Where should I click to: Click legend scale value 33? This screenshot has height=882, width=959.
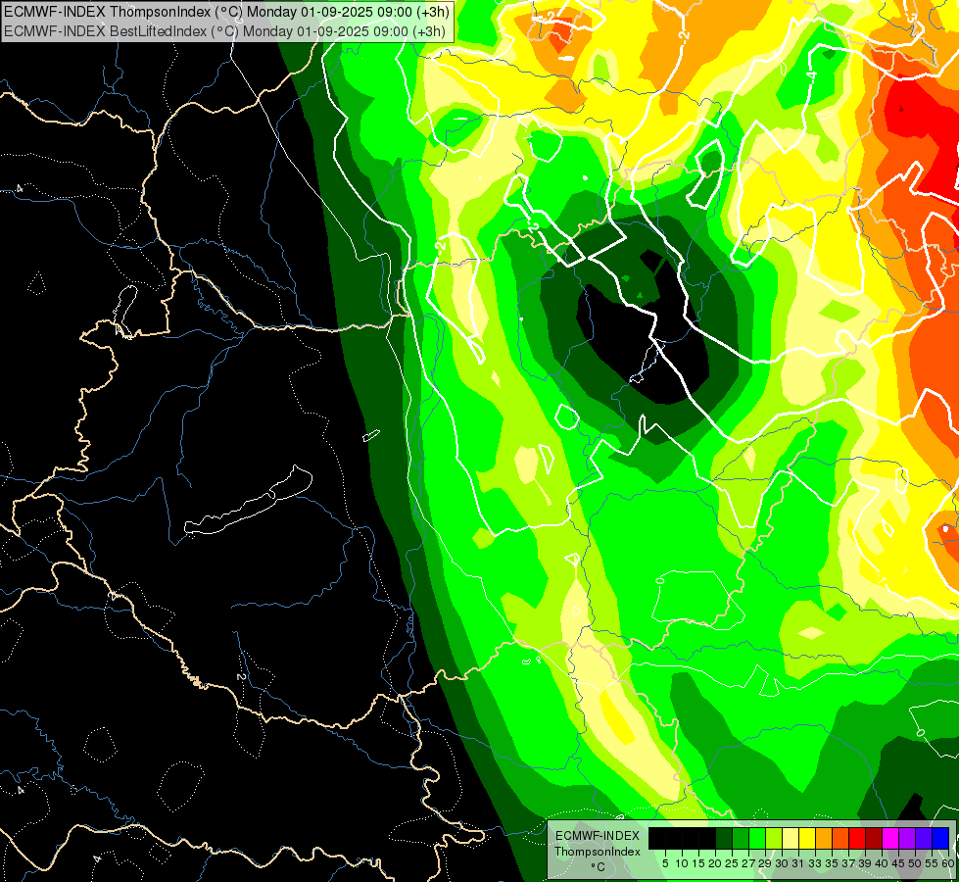pos(815,863)
